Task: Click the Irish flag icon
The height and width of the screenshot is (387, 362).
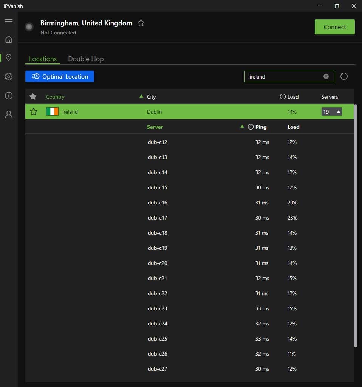Action: [52, 111]
